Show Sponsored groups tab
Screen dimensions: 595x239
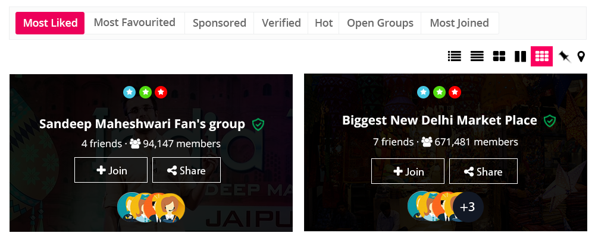tap(219, 23)
